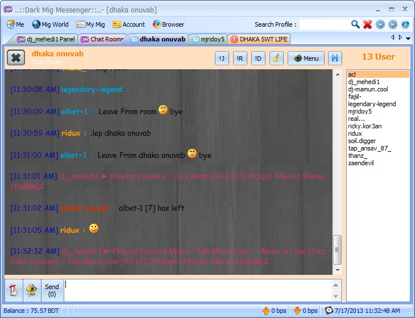Click the download speed arrow icon
Screen dimensions: 415x318
pyautogui.click(x=297, y=311)
